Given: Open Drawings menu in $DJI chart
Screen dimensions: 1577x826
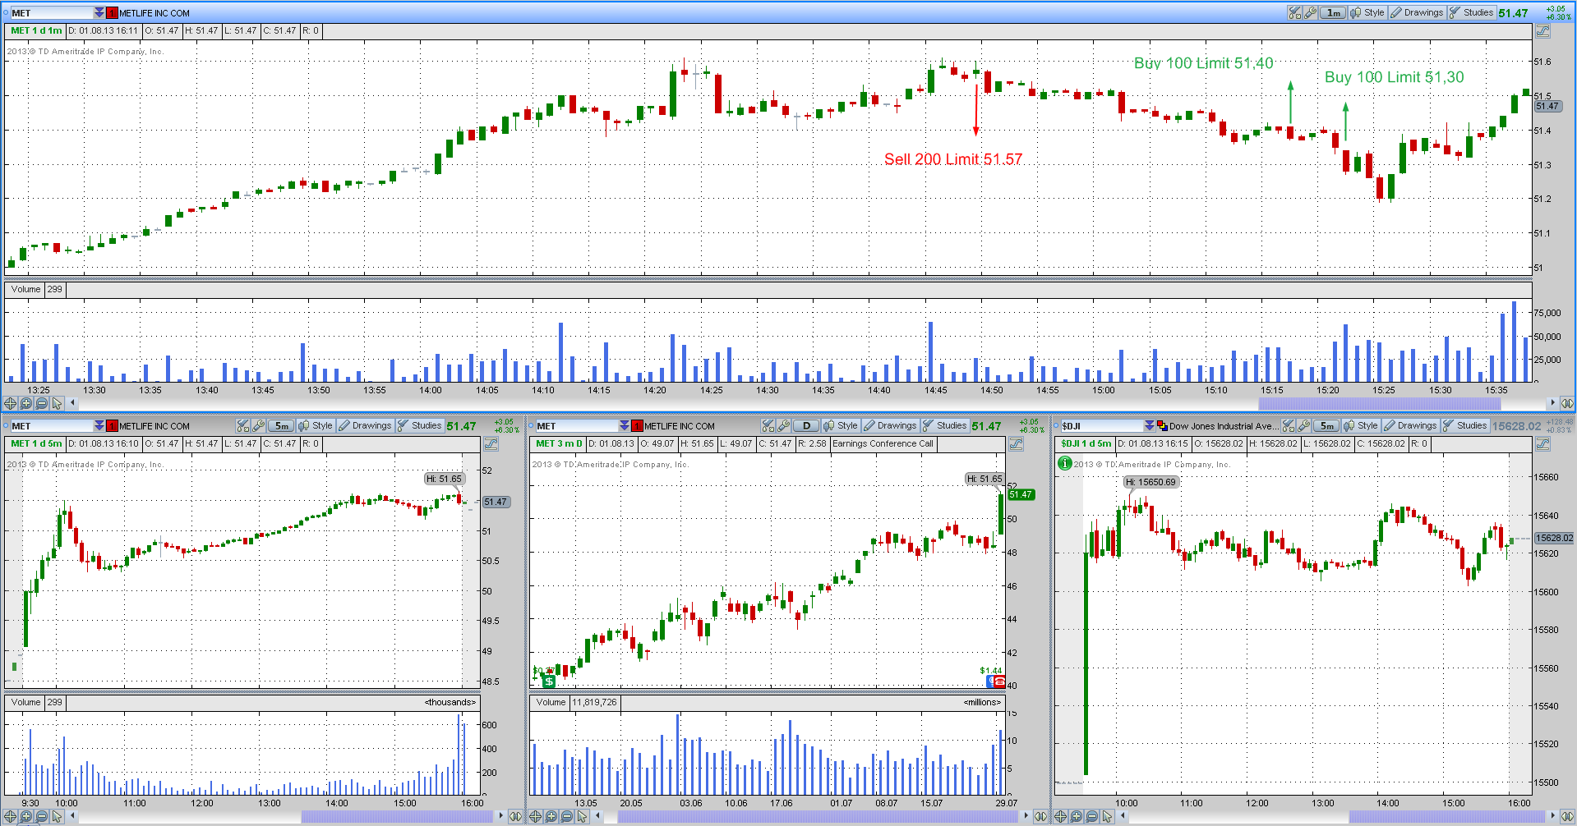Looking at the screenshot, I should pos(1410,425).
